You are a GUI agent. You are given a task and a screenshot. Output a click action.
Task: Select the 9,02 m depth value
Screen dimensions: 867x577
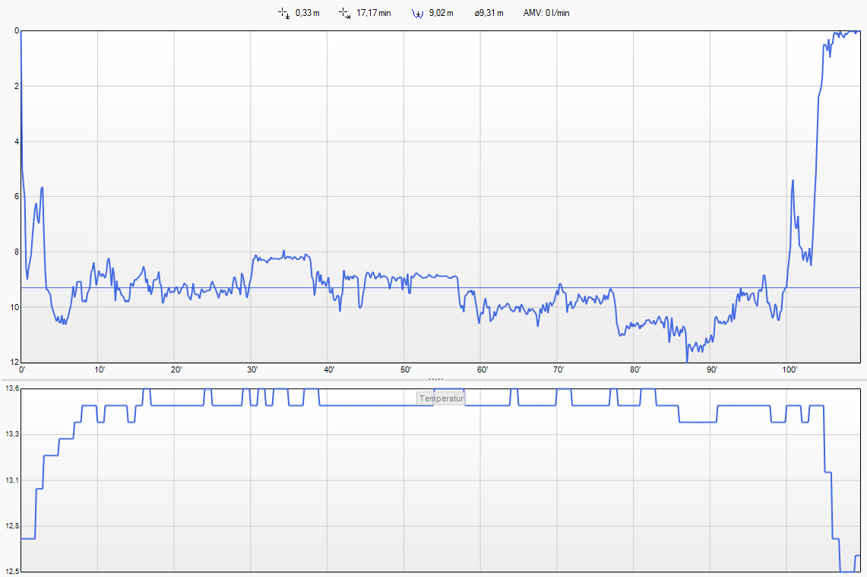point(441,13)
